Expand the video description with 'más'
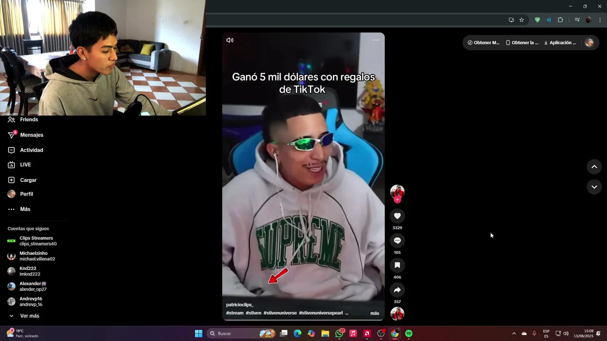Image resolution: width=607 pixels, height=341 pixels. pyautogui.click(x=375, y=313)
